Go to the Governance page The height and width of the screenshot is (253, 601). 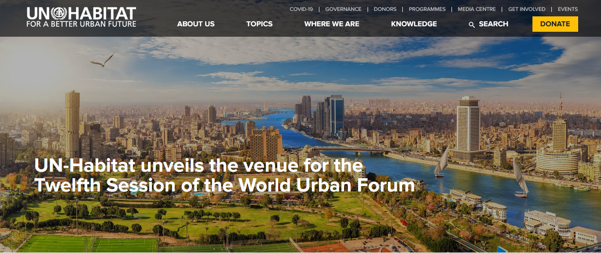click(x=343, y=9)
